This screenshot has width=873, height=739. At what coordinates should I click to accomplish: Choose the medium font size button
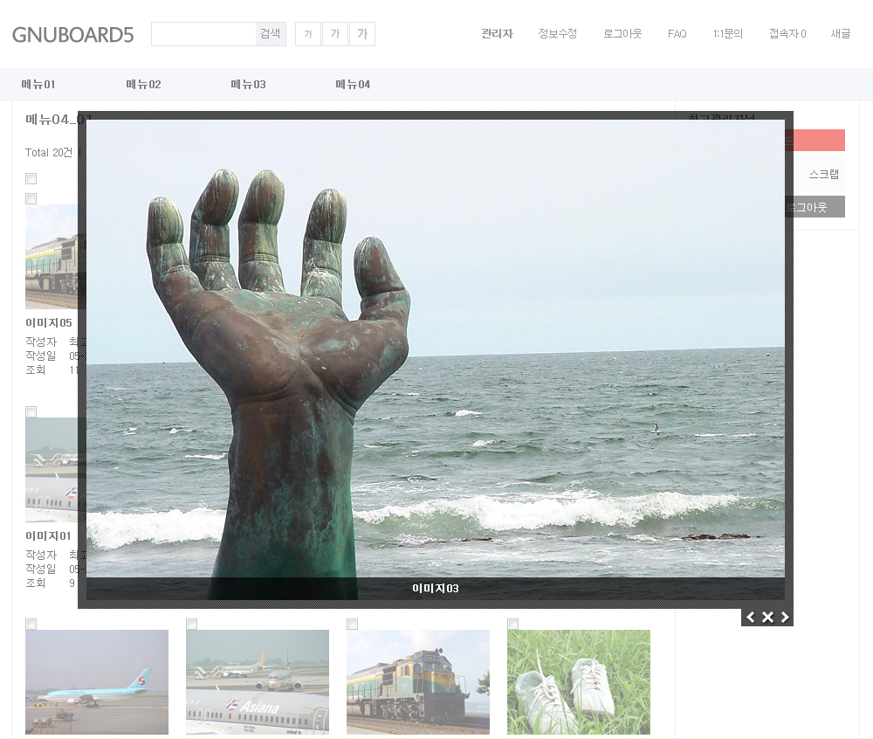[335, 34]
